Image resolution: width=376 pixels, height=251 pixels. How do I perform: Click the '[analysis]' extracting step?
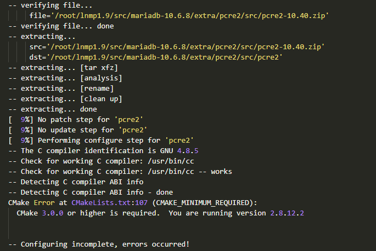[101, 78]
